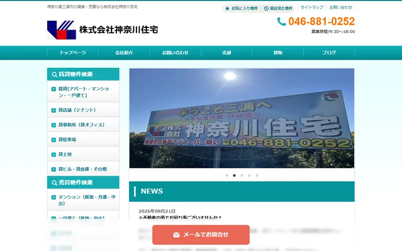Click the 神奈川住宅 signboard slideshow image
The width and height of the screenshot is (402, 251).
point(242,118)
